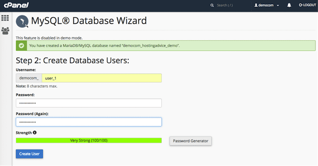Click the democom_ username prefix

click(x=29, y=78)
